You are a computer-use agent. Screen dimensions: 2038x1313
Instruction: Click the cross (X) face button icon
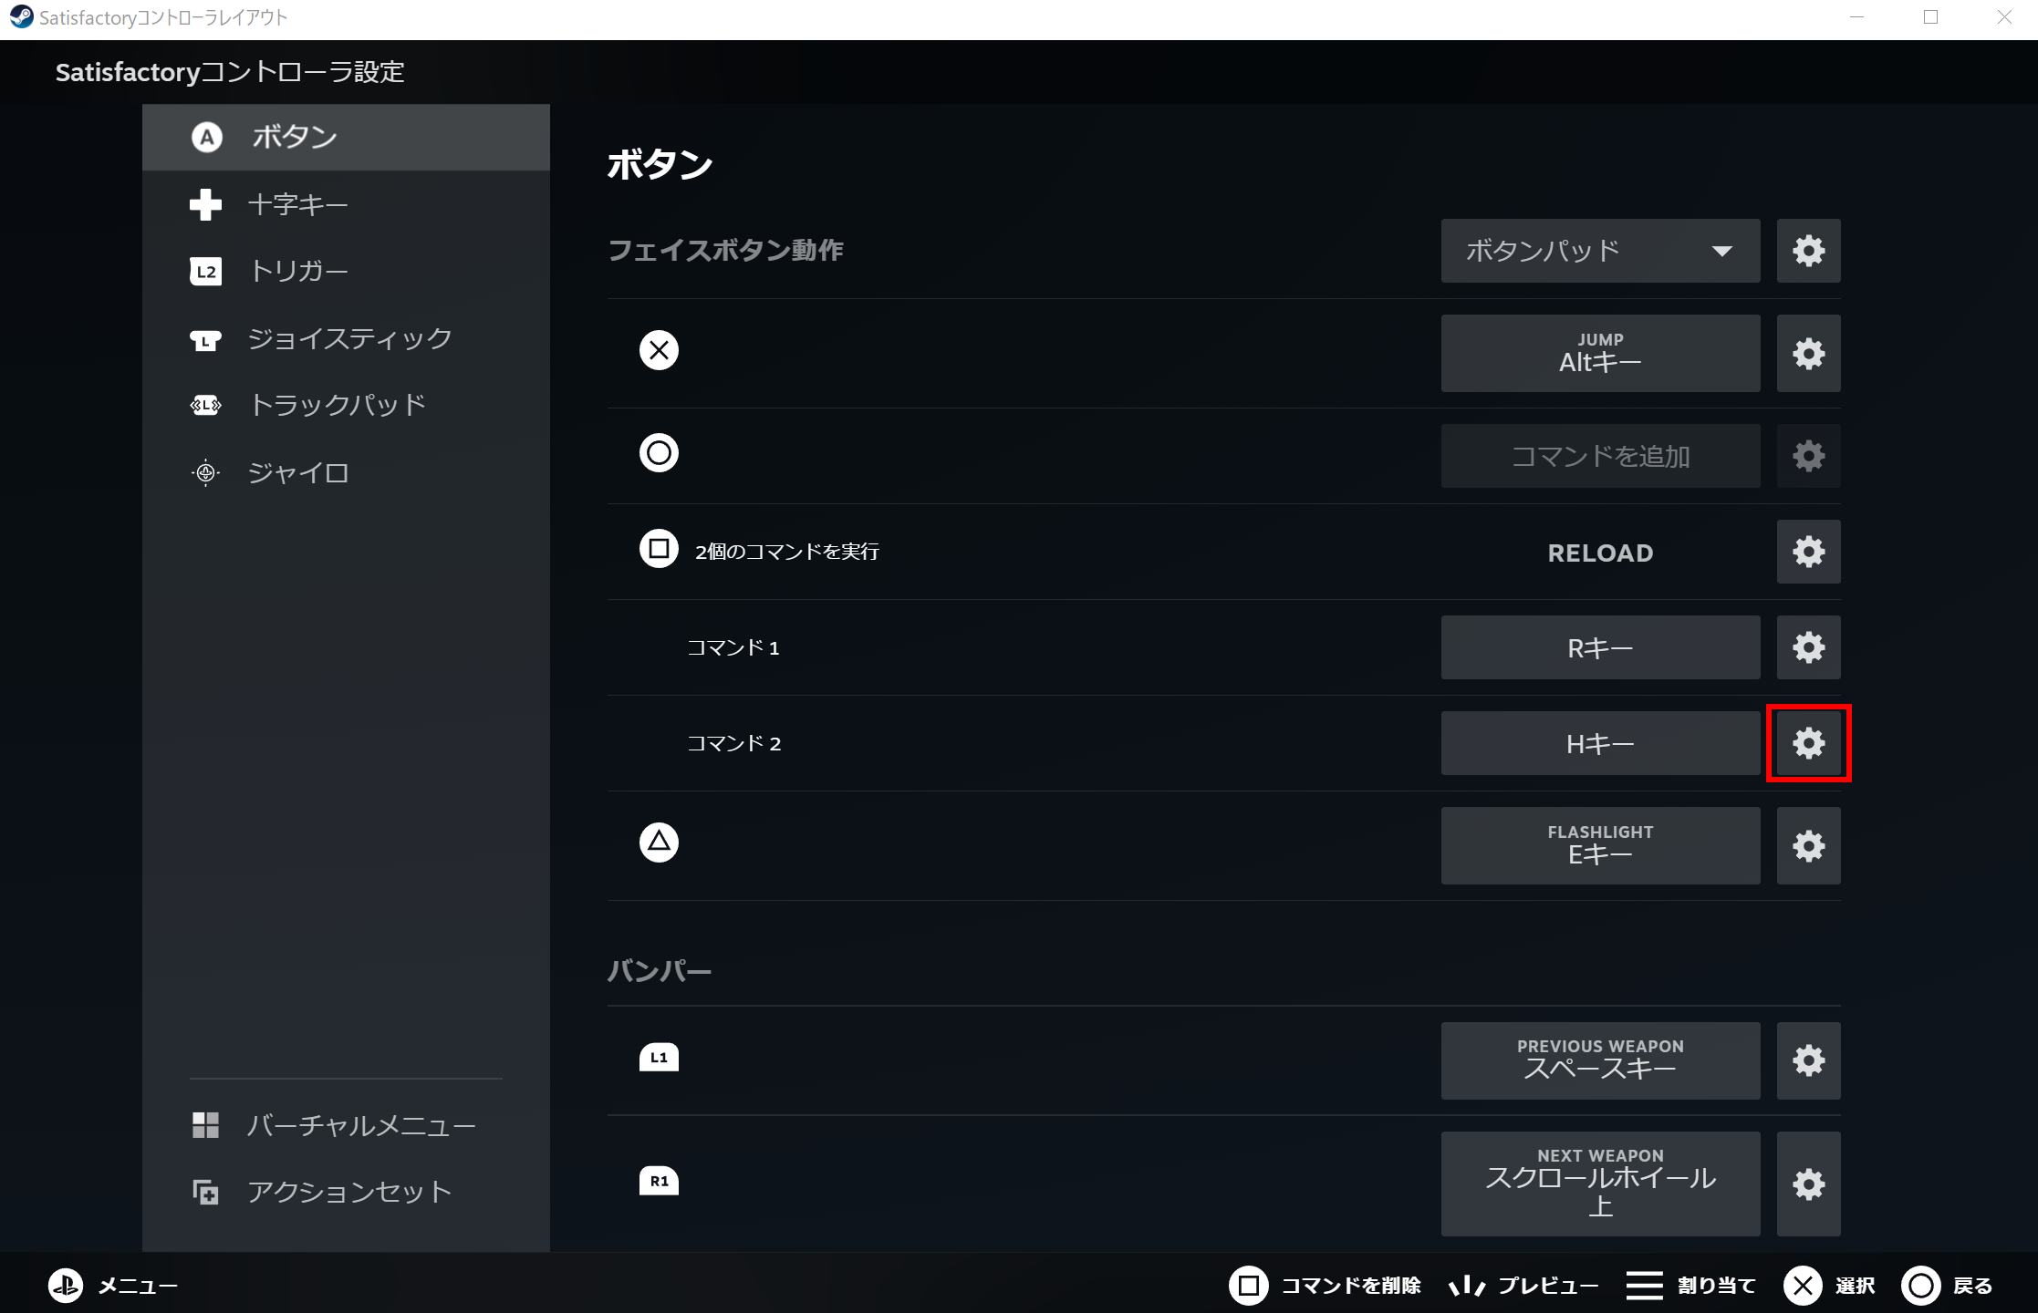pyautogui.click(x=659, y=350)
